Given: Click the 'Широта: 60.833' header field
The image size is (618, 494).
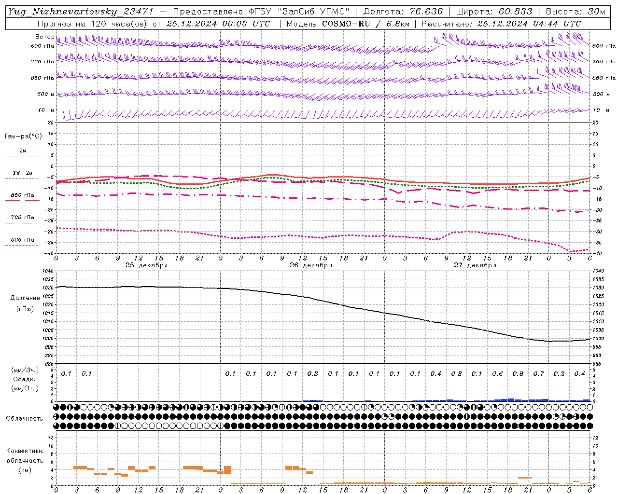Looking at the screenshot, I should pos(494,12).
